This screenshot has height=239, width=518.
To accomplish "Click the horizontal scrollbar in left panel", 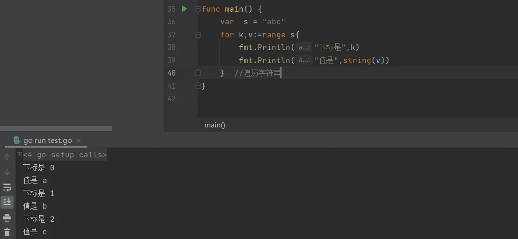I will (56, 128).
